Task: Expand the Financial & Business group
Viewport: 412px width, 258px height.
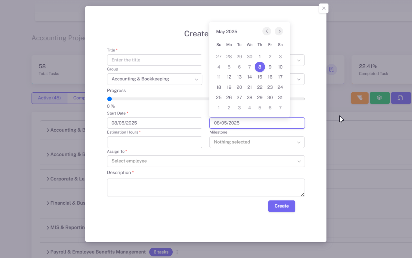Action: click(x=48, y=203)
